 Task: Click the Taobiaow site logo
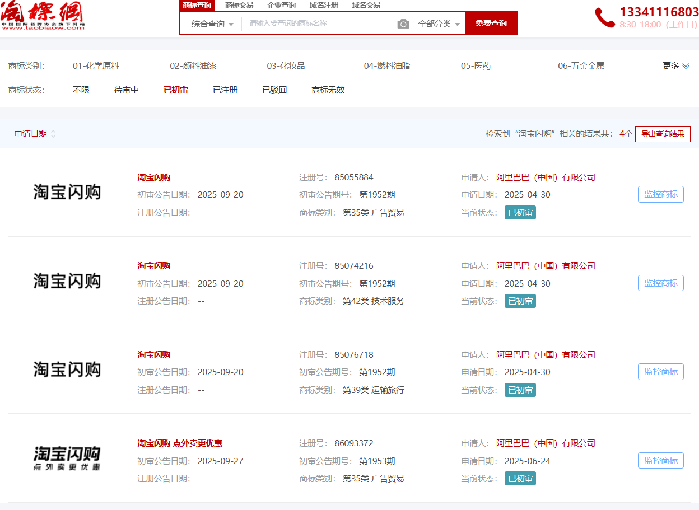tap(43, 16)
